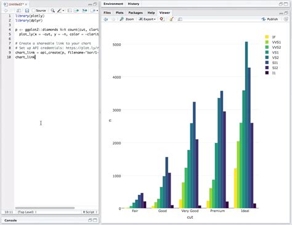Toggle VVS1 legend entry
The width and height of the screenshot is (292, 225).
273,42
